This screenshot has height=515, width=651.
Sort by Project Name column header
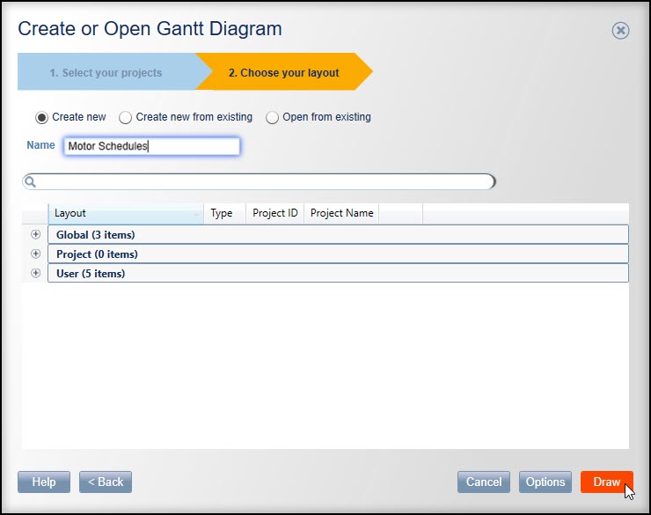(x=341, y=213)
